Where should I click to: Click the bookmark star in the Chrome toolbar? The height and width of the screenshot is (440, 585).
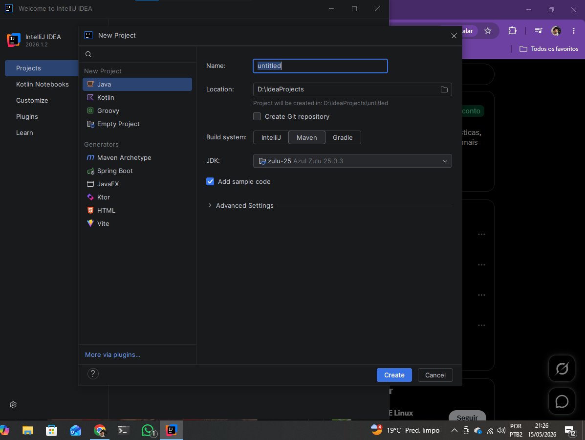coord(488,31)
